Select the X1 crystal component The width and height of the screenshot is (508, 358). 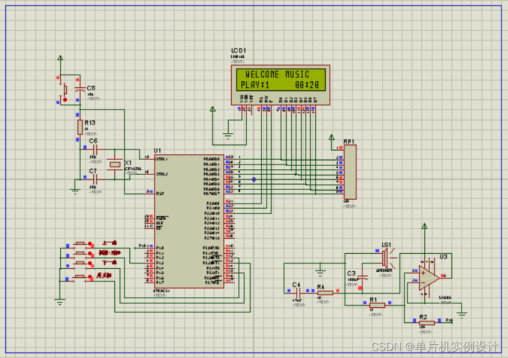click(115, 165)
